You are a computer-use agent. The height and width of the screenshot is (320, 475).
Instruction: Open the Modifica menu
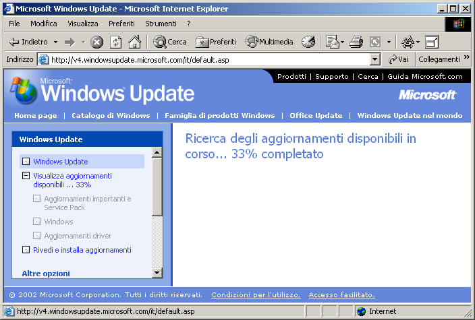click(x=44, y=24)
